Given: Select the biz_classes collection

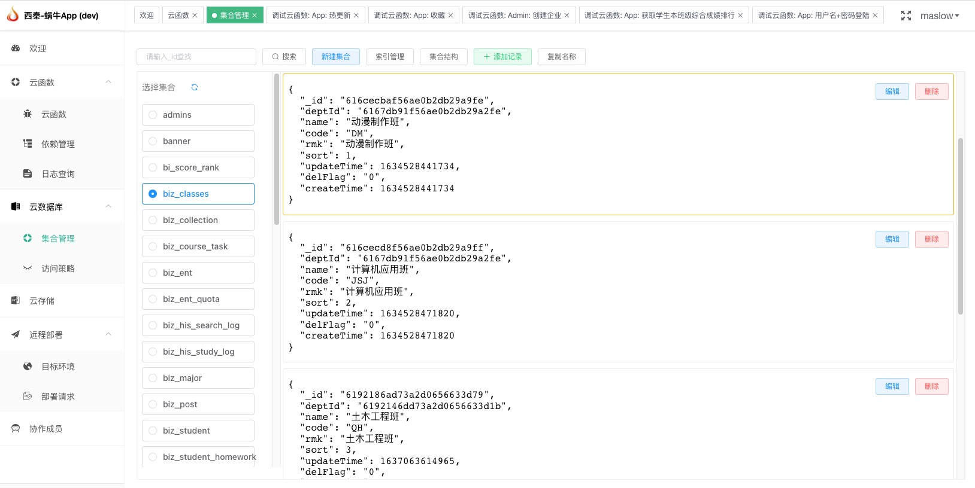Looking at the screenshot, I should (x=198, y=194).
